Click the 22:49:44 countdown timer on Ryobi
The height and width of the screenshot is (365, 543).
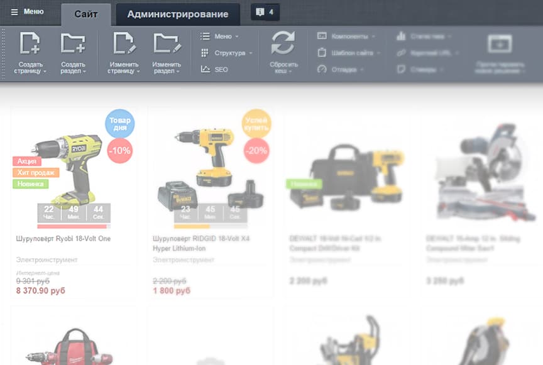point(74,212)
